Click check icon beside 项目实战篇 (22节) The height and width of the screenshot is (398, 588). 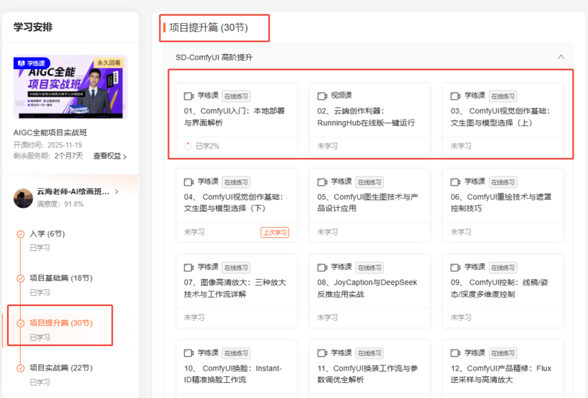coord(21,368)
